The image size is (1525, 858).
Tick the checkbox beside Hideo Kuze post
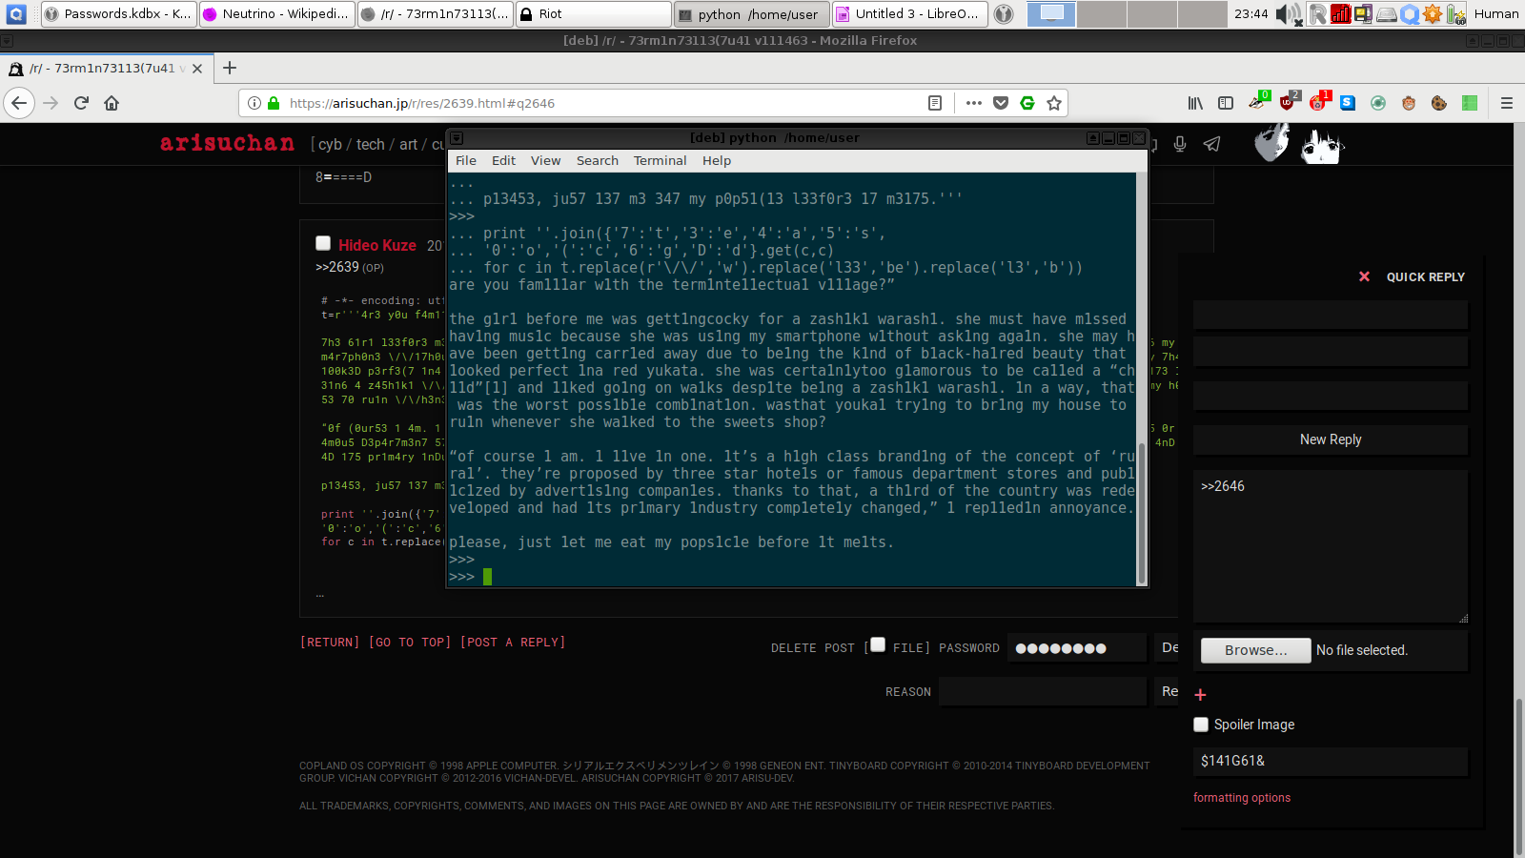click(323, 244)
